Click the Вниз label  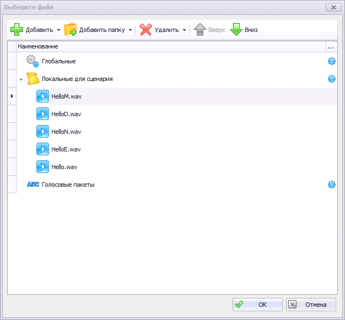click(251, 30)
